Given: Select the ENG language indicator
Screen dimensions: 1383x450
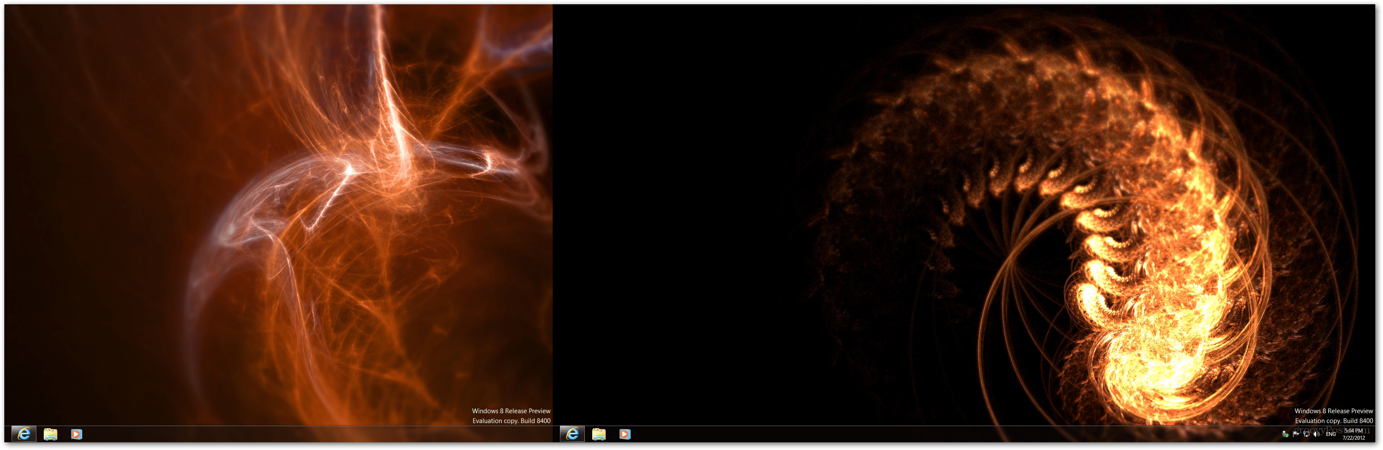Looking at the screenshot, I should (1331, 435).
